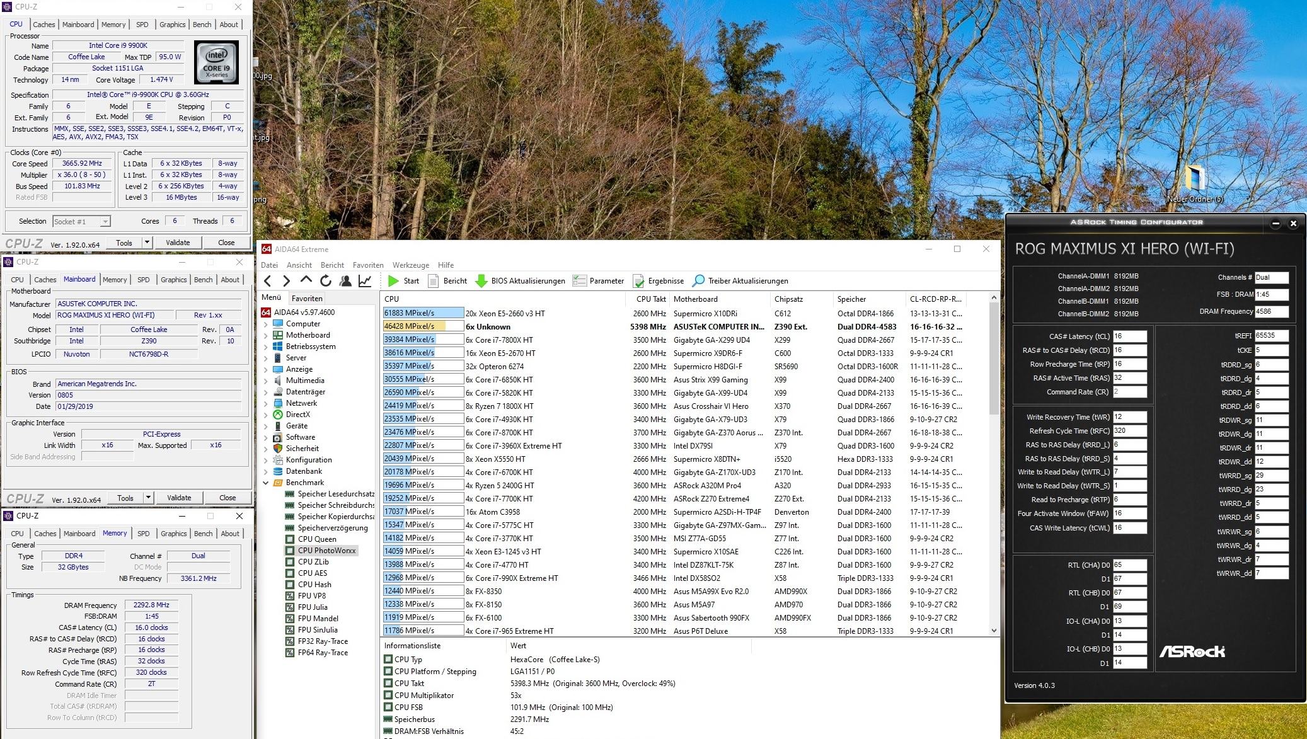Expand the Netzwerk tree node
1307x739 pixels.
266,403
